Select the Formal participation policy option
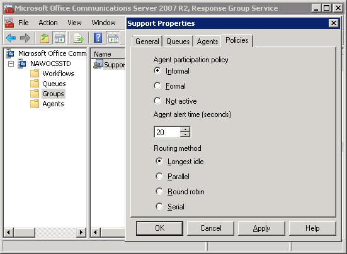This screenshot has height=254, width=347. tap(157, 86)
